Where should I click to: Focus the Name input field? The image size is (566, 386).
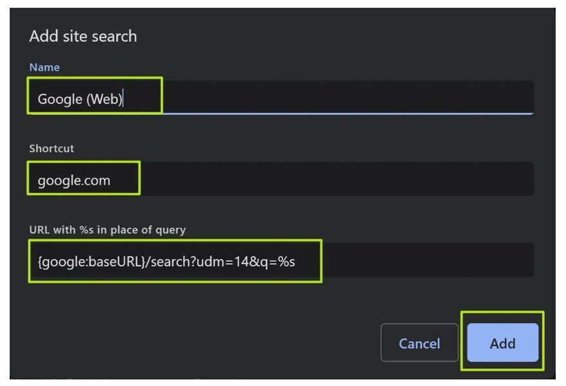click(x=281, y=98)
